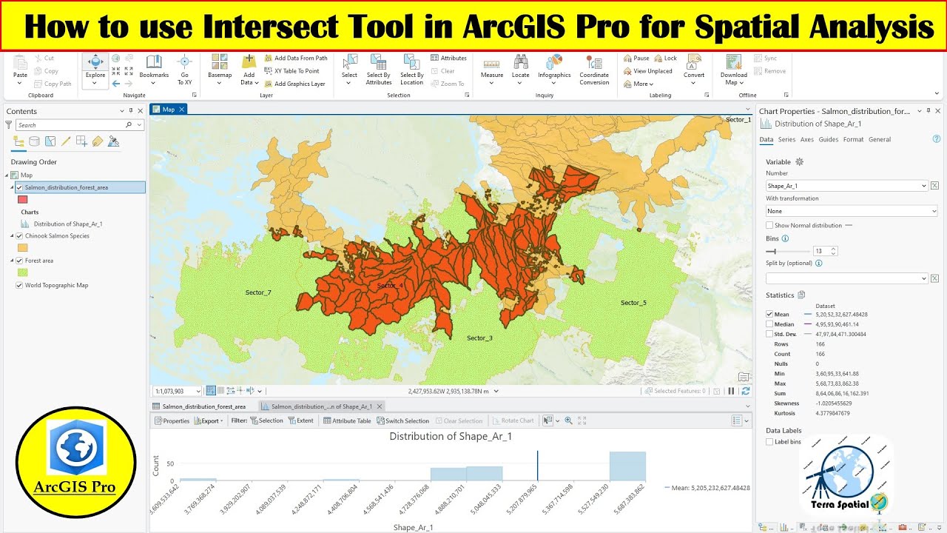Viewport: 947px width, 533px height.
Task: Click the Select tool icon
Action: click(349, 62)
